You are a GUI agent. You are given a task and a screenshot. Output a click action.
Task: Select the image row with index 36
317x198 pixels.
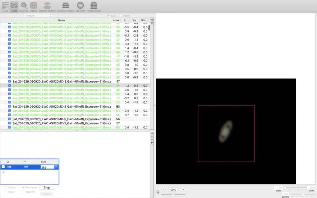pyautogui.click(x=75, y=36)
